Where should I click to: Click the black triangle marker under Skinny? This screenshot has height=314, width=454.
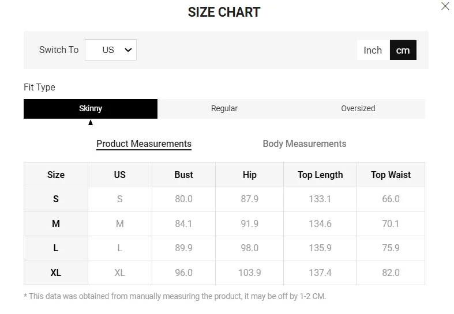pyautogui.click(x=91, y=122)
